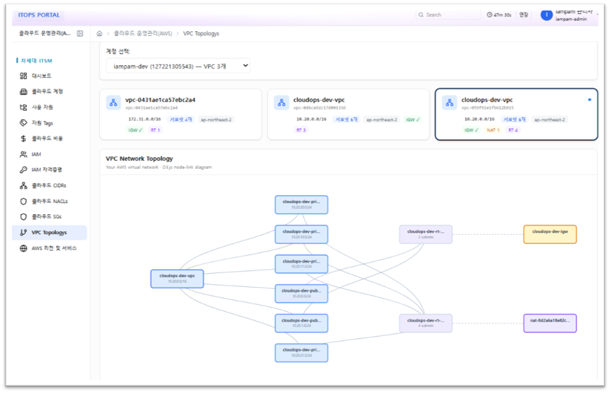
Task: Click the 172.31.0.0/16 CIDR text
Action: click(144, 119)
